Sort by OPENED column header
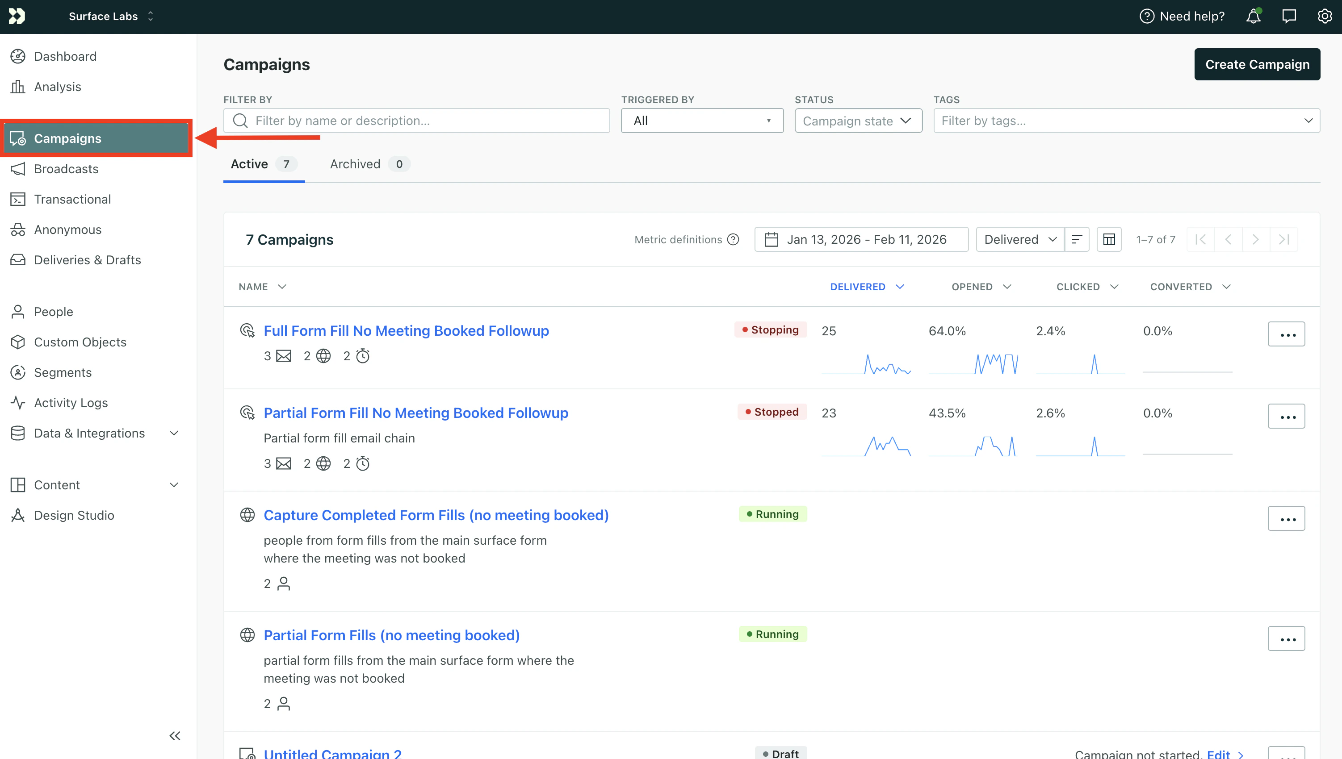 [x=981, y=287]
